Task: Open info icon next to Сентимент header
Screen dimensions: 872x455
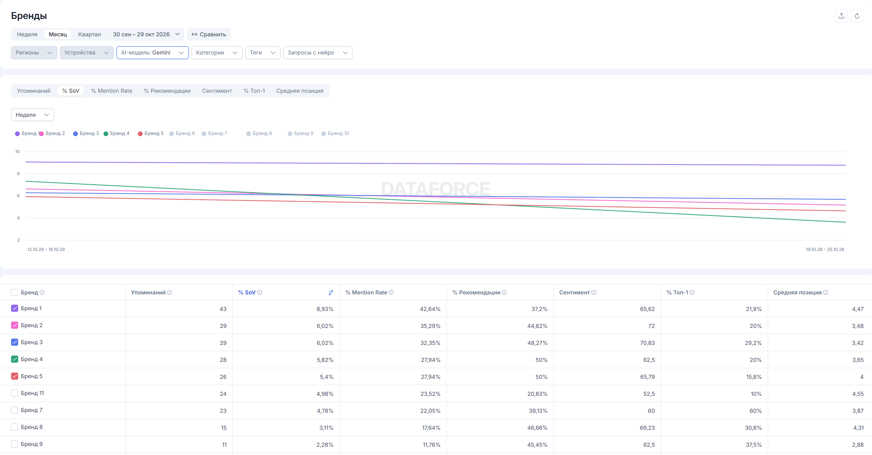Action: [x=594, y=292]
